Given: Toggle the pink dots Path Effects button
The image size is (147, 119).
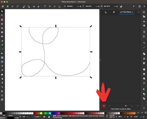Looking at the screenshot, I should (x=126, y=106).
